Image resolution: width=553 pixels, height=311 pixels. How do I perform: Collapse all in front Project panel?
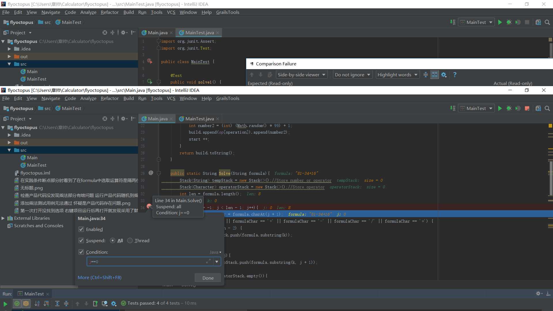coord(113,119)
